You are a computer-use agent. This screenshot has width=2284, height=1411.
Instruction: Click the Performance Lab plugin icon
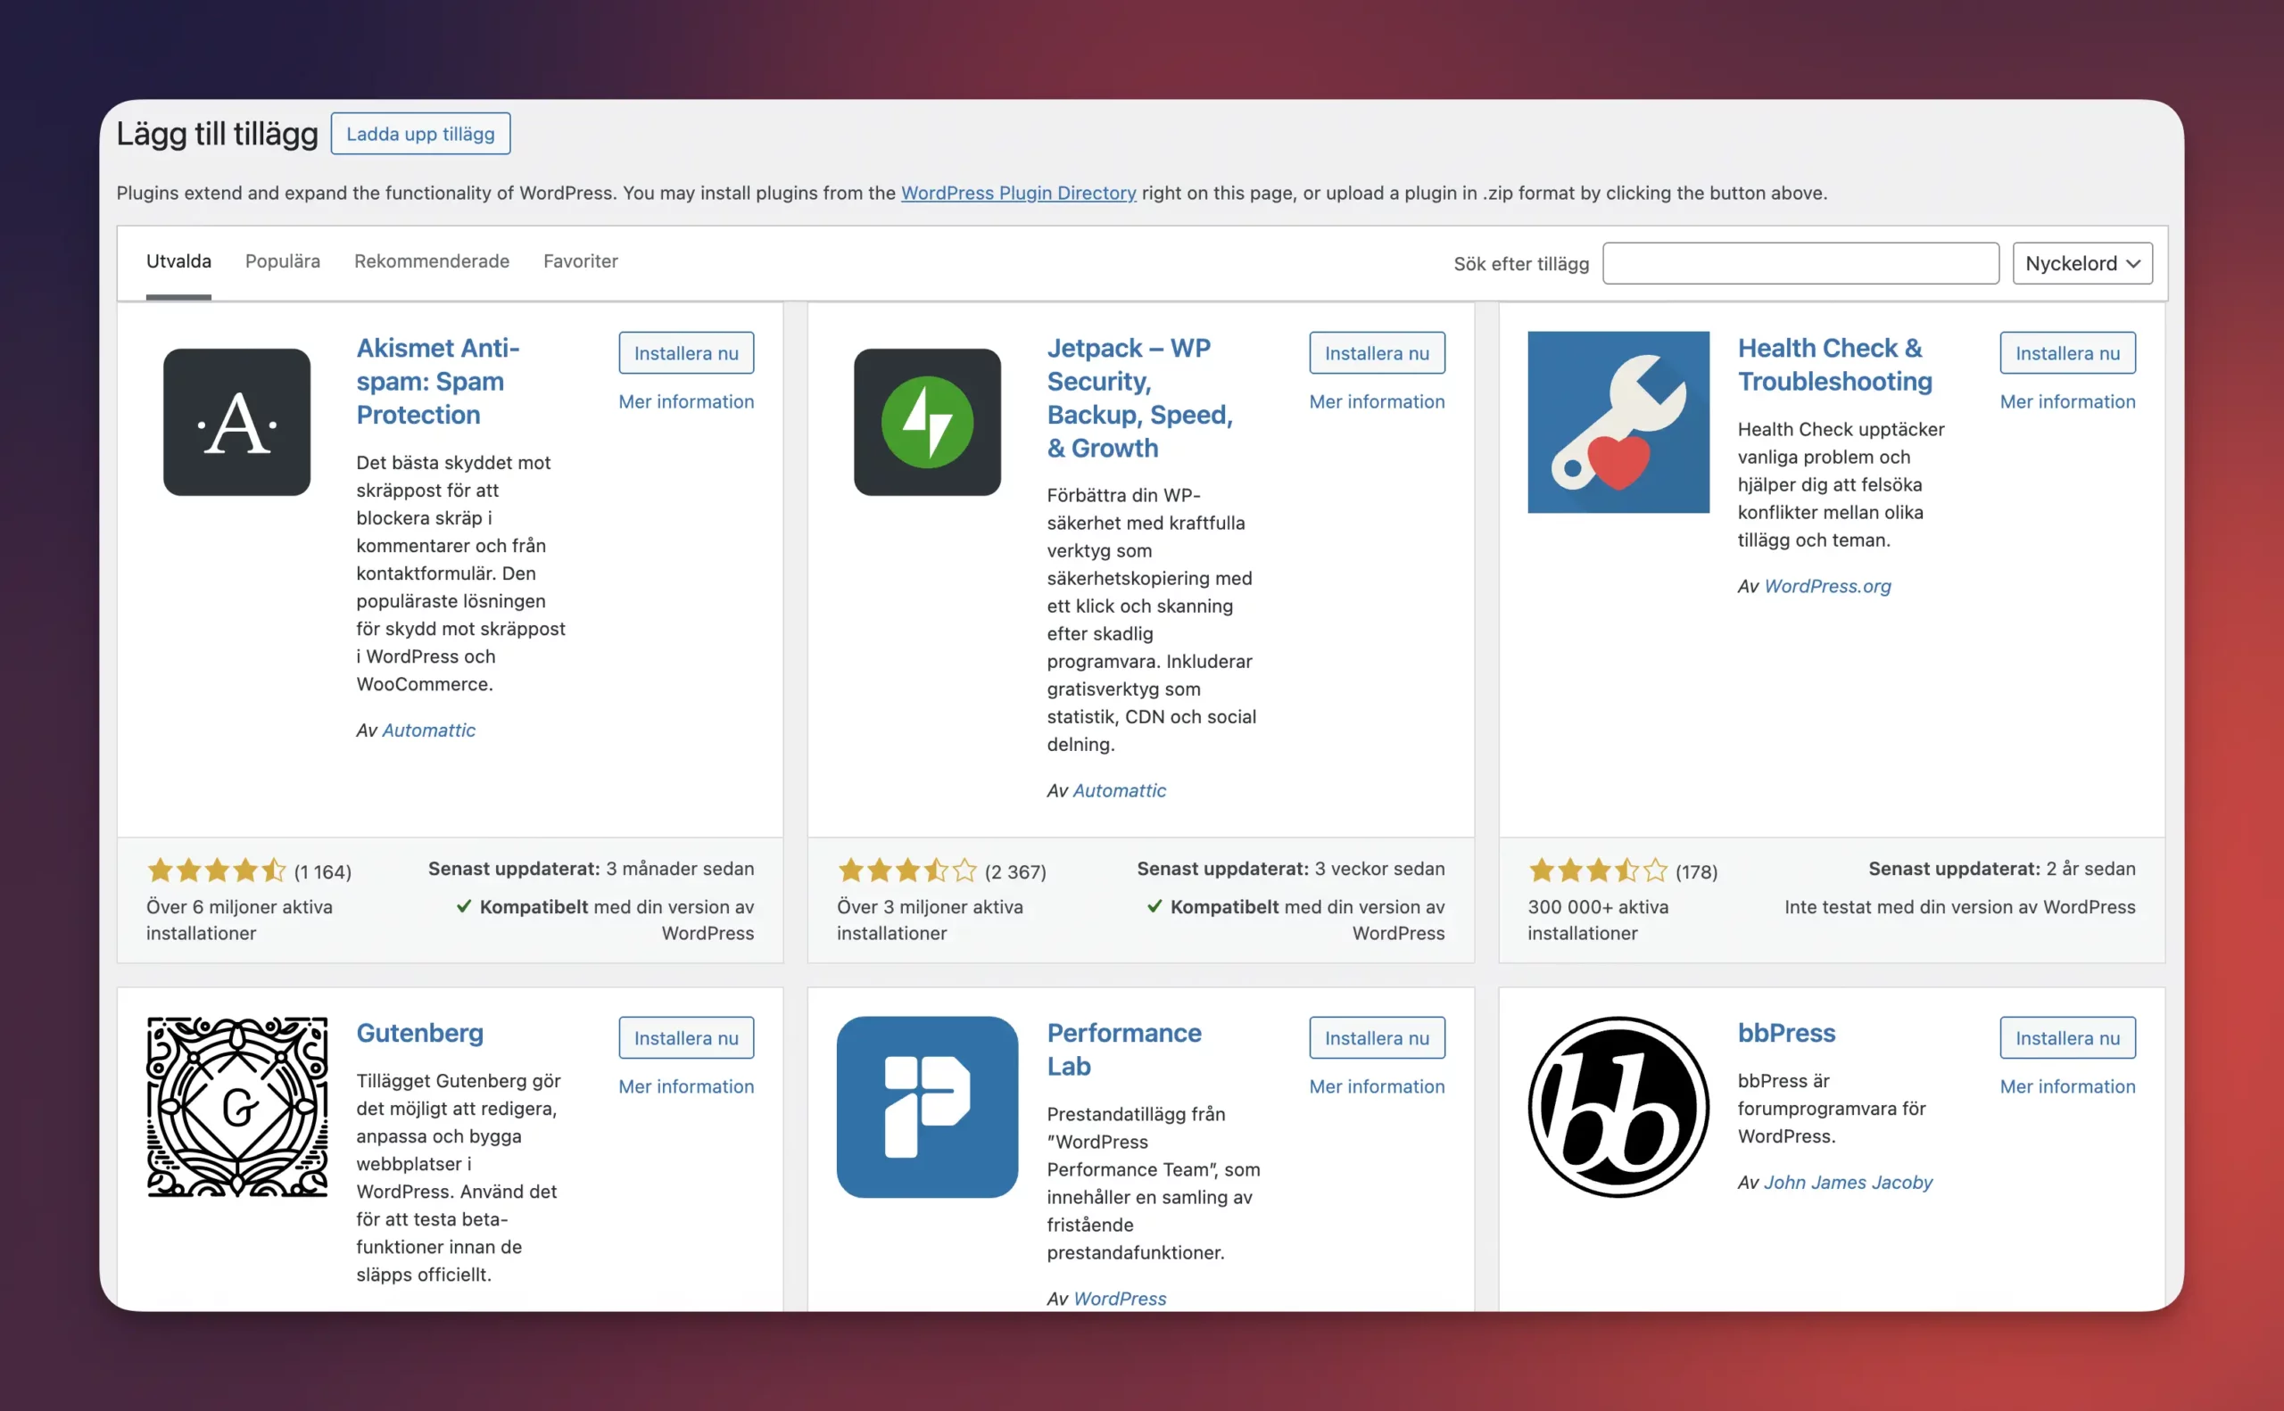click(x=926, y=1107)
